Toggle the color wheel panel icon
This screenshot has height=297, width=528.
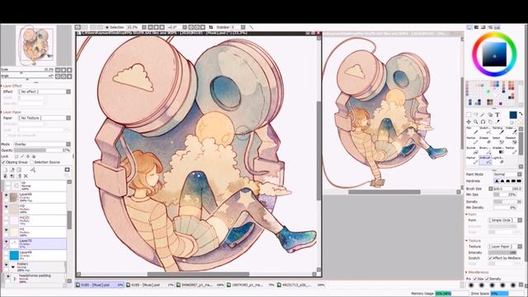pos(469,27)
